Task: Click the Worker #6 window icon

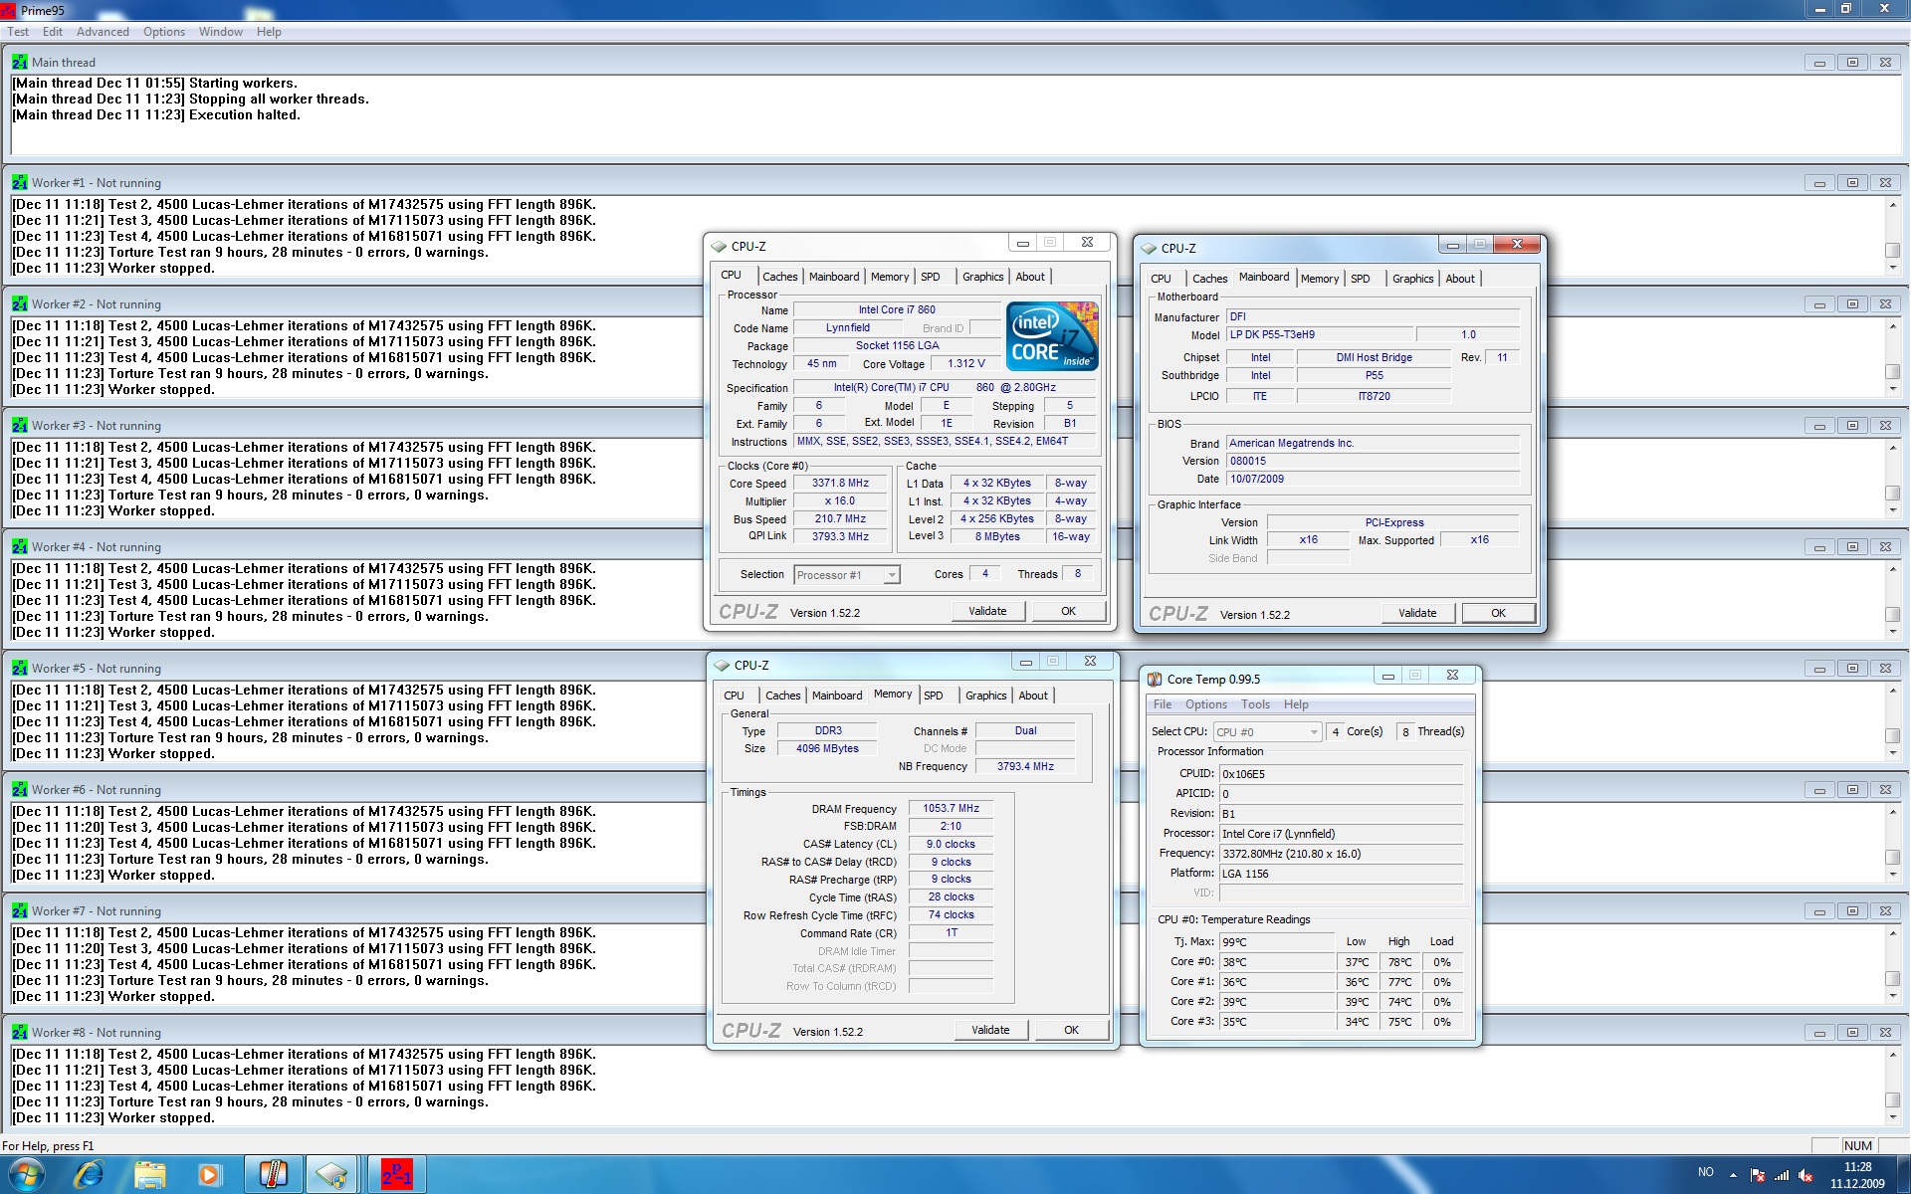Action: tap(19, 789)
